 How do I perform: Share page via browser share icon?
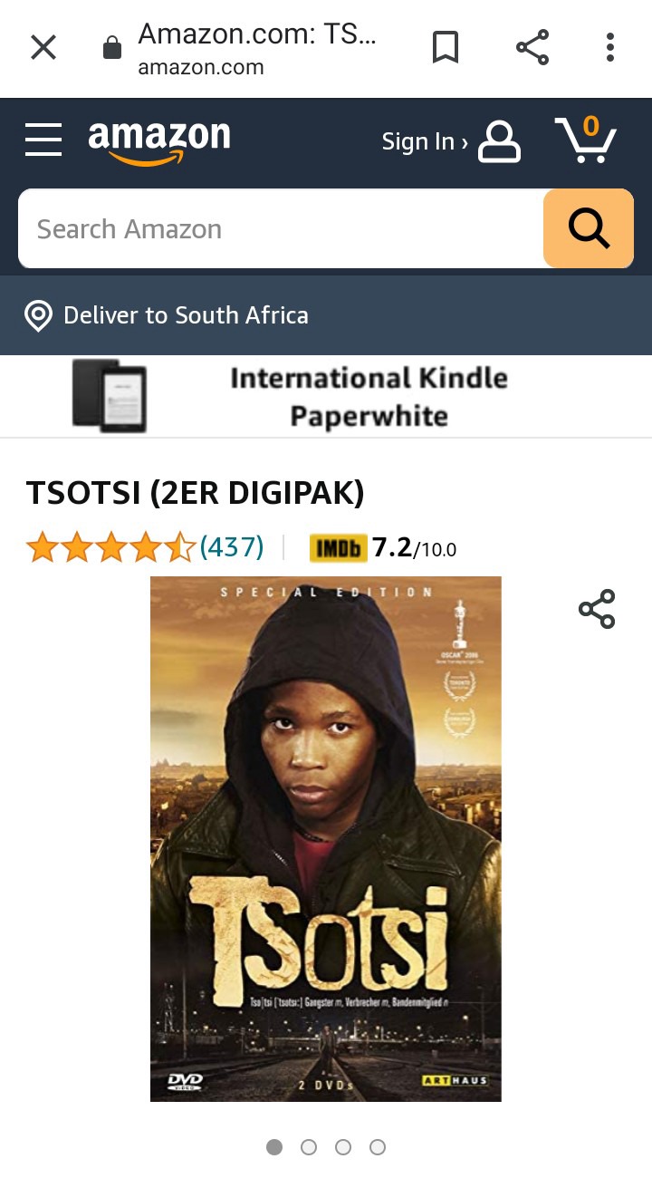pos(532,47)
